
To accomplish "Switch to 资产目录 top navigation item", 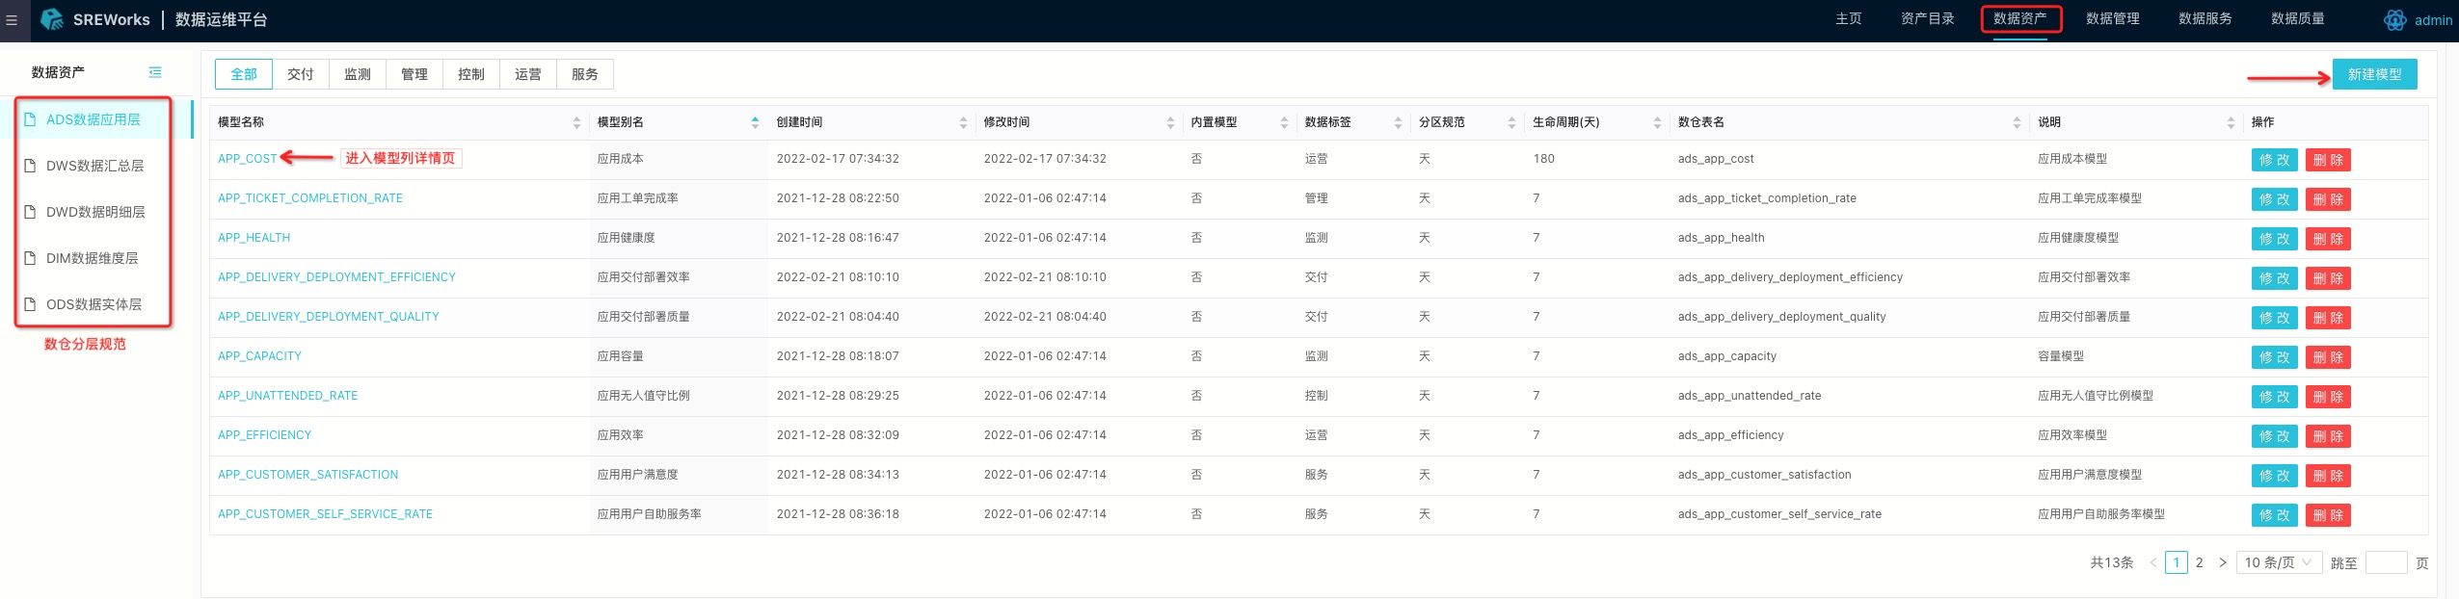I will click(x=1927, y=19).
